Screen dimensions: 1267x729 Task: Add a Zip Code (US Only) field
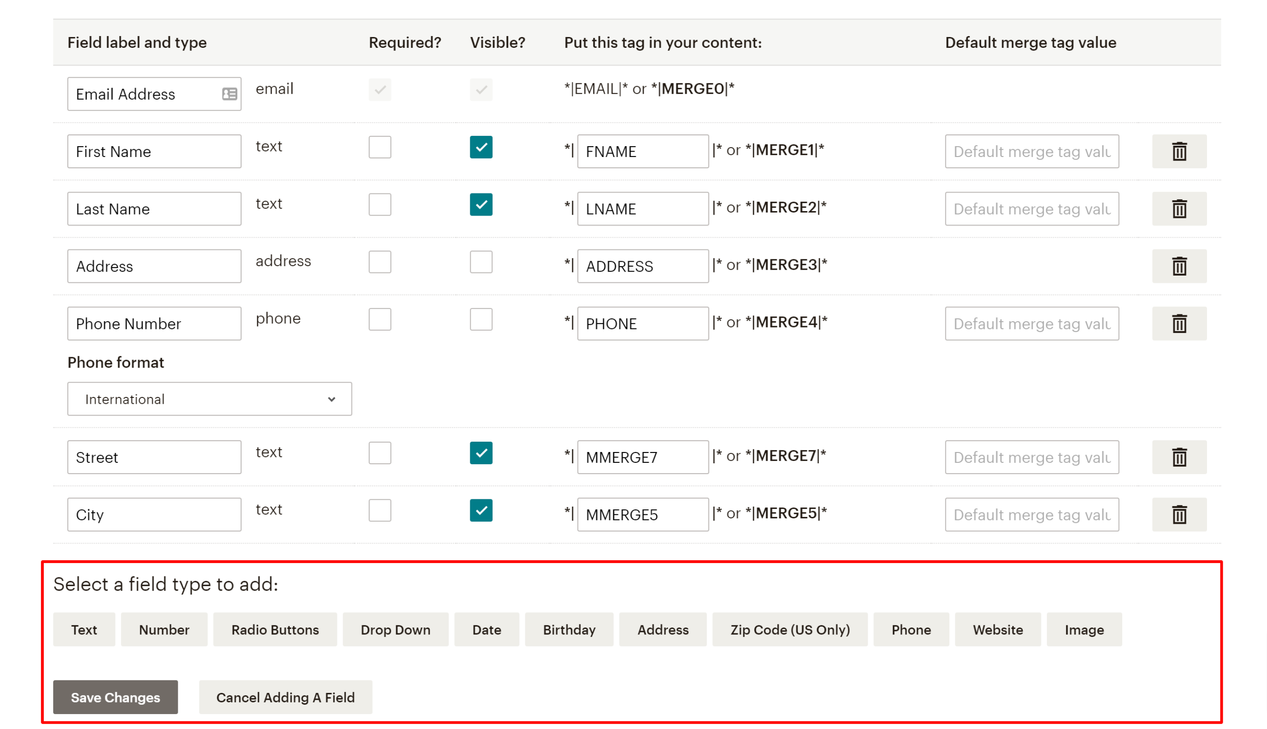(x=790, y=629)
